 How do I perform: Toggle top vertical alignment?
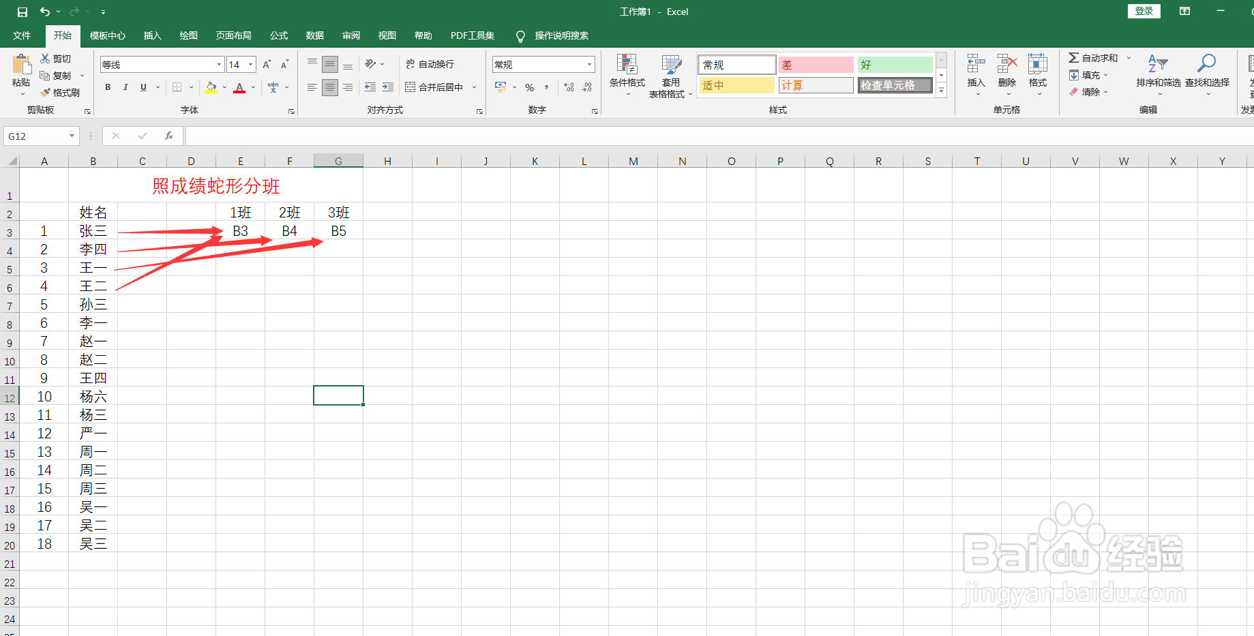click(312, 64)
